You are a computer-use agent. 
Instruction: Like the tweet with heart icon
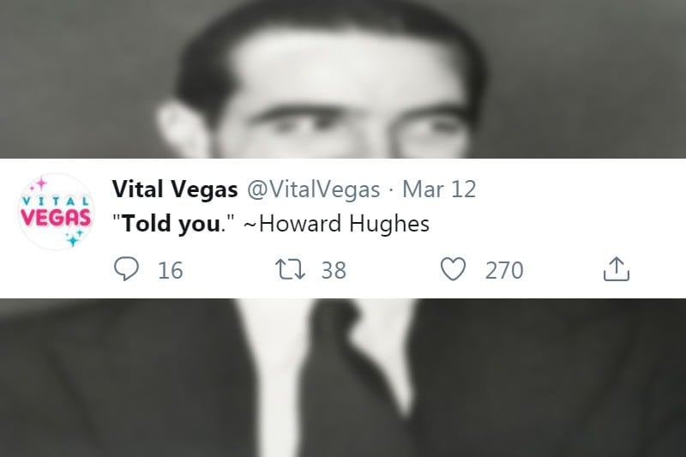click(x=453, y=269)
